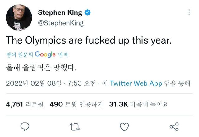
Task: Click the Stephen King display name
Action: [x=60, y=13]
